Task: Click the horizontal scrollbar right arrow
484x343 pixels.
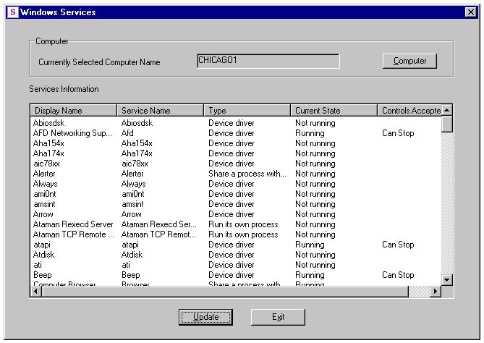Action: pyautogui.click(x=436, y=291)
